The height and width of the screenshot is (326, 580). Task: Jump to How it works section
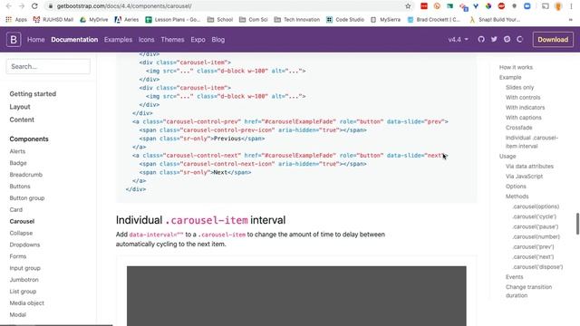pyautogui.click(x=516, y=67)
